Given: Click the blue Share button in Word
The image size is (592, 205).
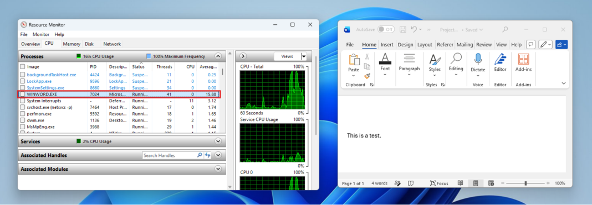Looking at the screenshot, I should [562, 44].
